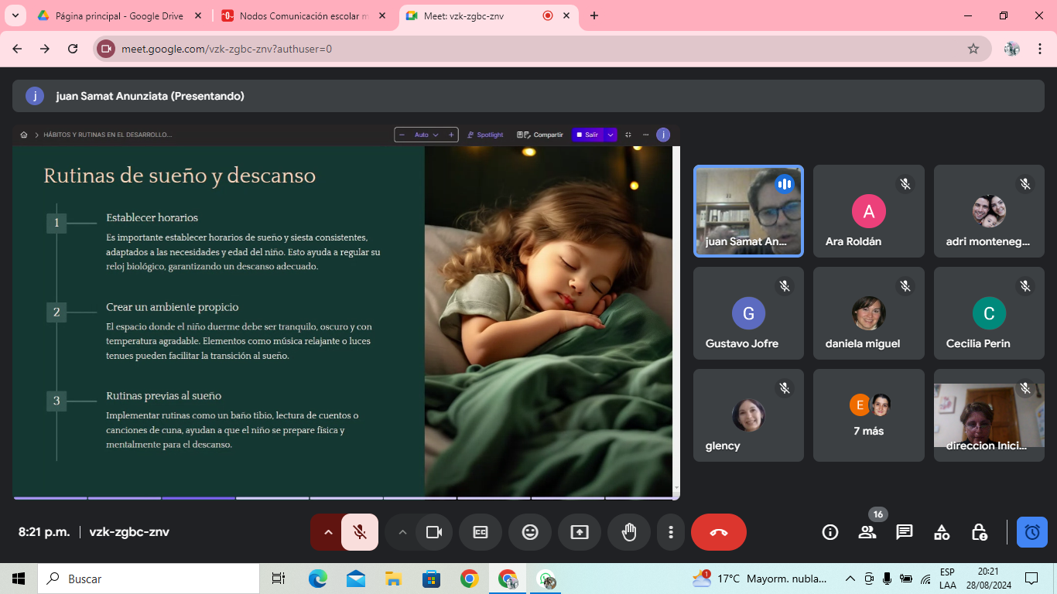1057x594 pixels.
Task: Unmute the microphone
Action: [x=360, y=532]
